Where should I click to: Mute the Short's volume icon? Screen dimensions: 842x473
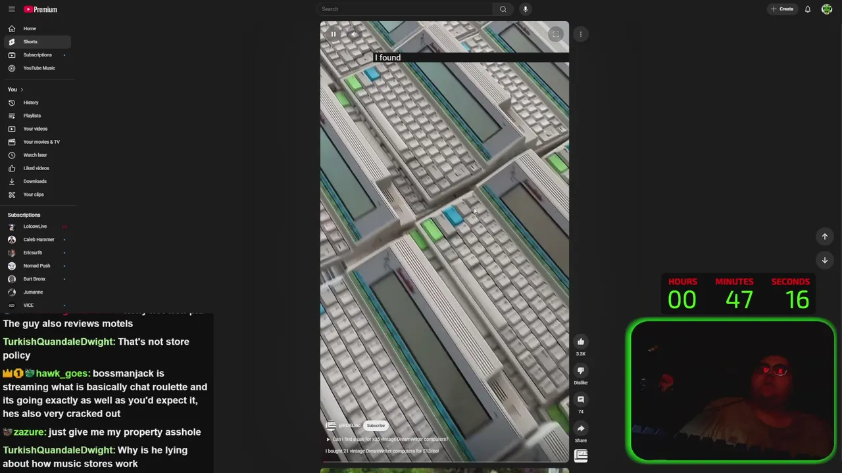tap(353, 34)
